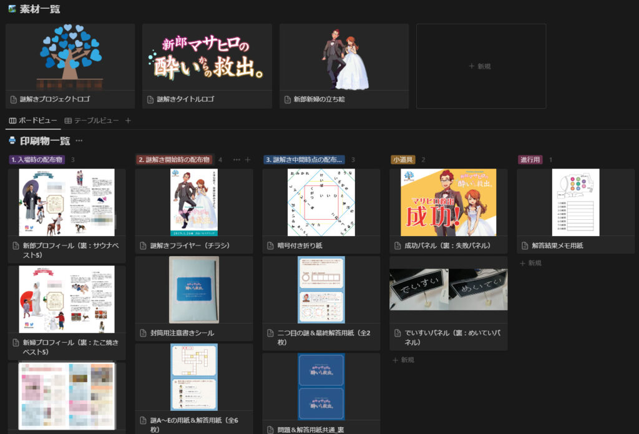Viewport: 639px width, 434px height.
Task: Open options ellipsis for 謎解き開始時の配布物 column
Action: (237, 160)
